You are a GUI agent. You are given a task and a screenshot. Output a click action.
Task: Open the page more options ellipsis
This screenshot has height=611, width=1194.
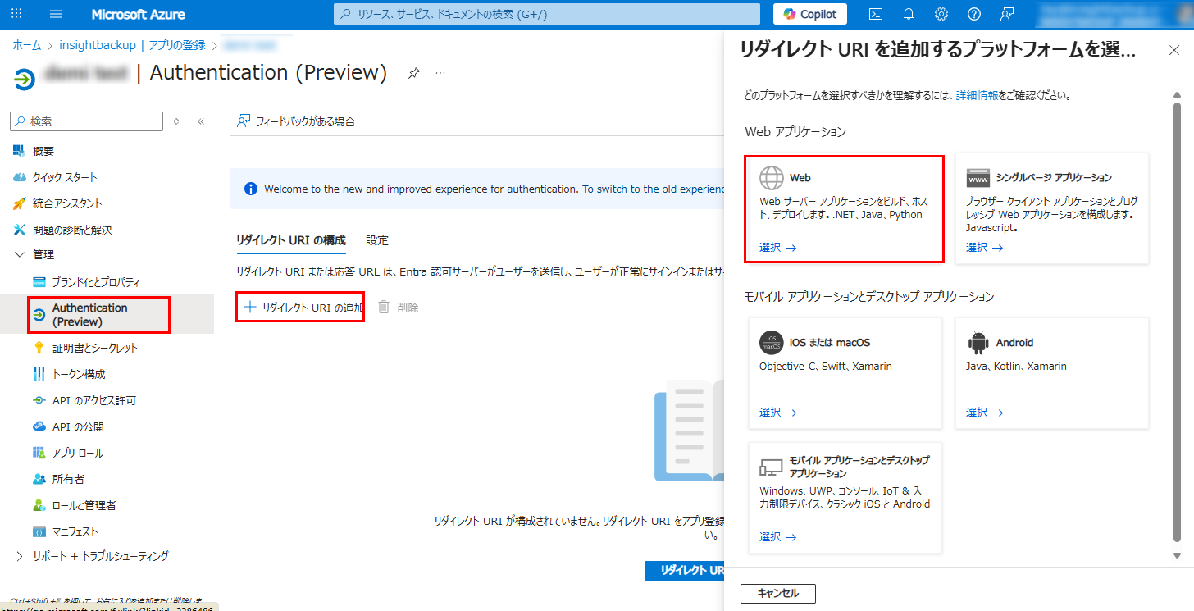click(x=440, y=73)
